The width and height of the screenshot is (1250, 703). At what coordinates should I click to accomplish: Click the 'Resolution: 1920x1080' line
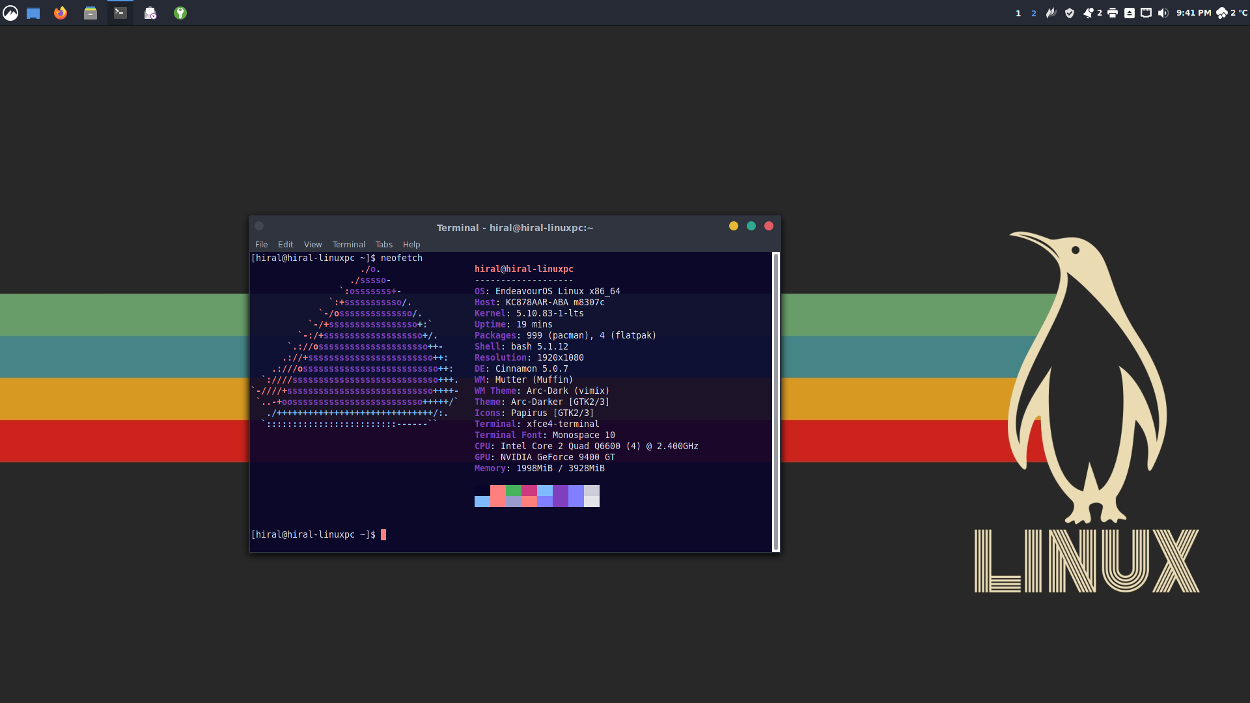pyautogui.click(x=529, y=358)
